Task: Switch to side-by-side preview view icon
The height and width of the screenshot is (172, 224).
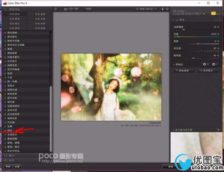Action: (77, 9)
